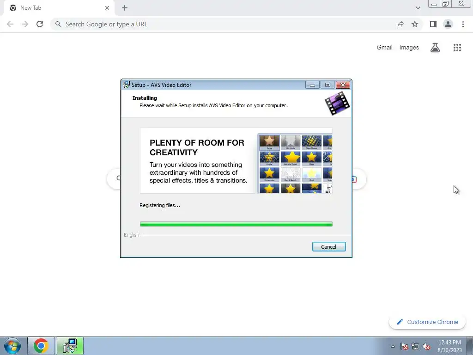Open the Google apps grid
Screen dimensions: 473x355
(457, 48)
